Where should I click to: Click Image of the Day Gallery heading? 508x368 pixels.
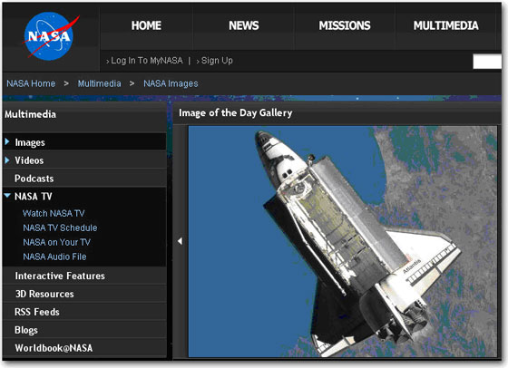[236, 113]
